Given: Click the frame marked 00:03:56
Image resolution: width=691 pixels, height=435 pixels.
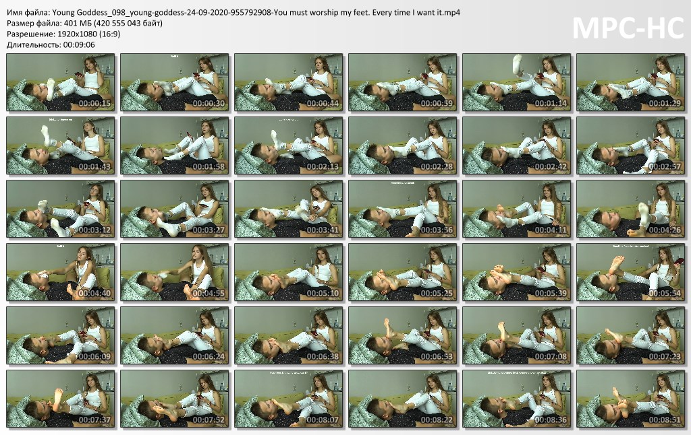Looking at the screenshot, I should 402,209.
